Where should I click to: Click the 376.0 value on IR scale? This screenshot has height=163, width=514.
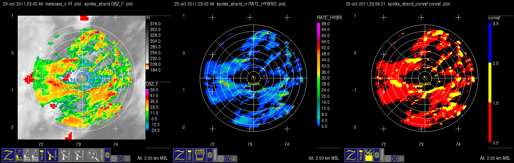pyautogui.click(x=155, y=24)
